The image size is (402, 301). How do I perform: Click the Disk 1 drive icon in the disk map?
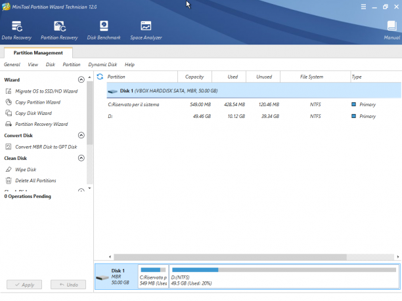click(x=102, y=277)
